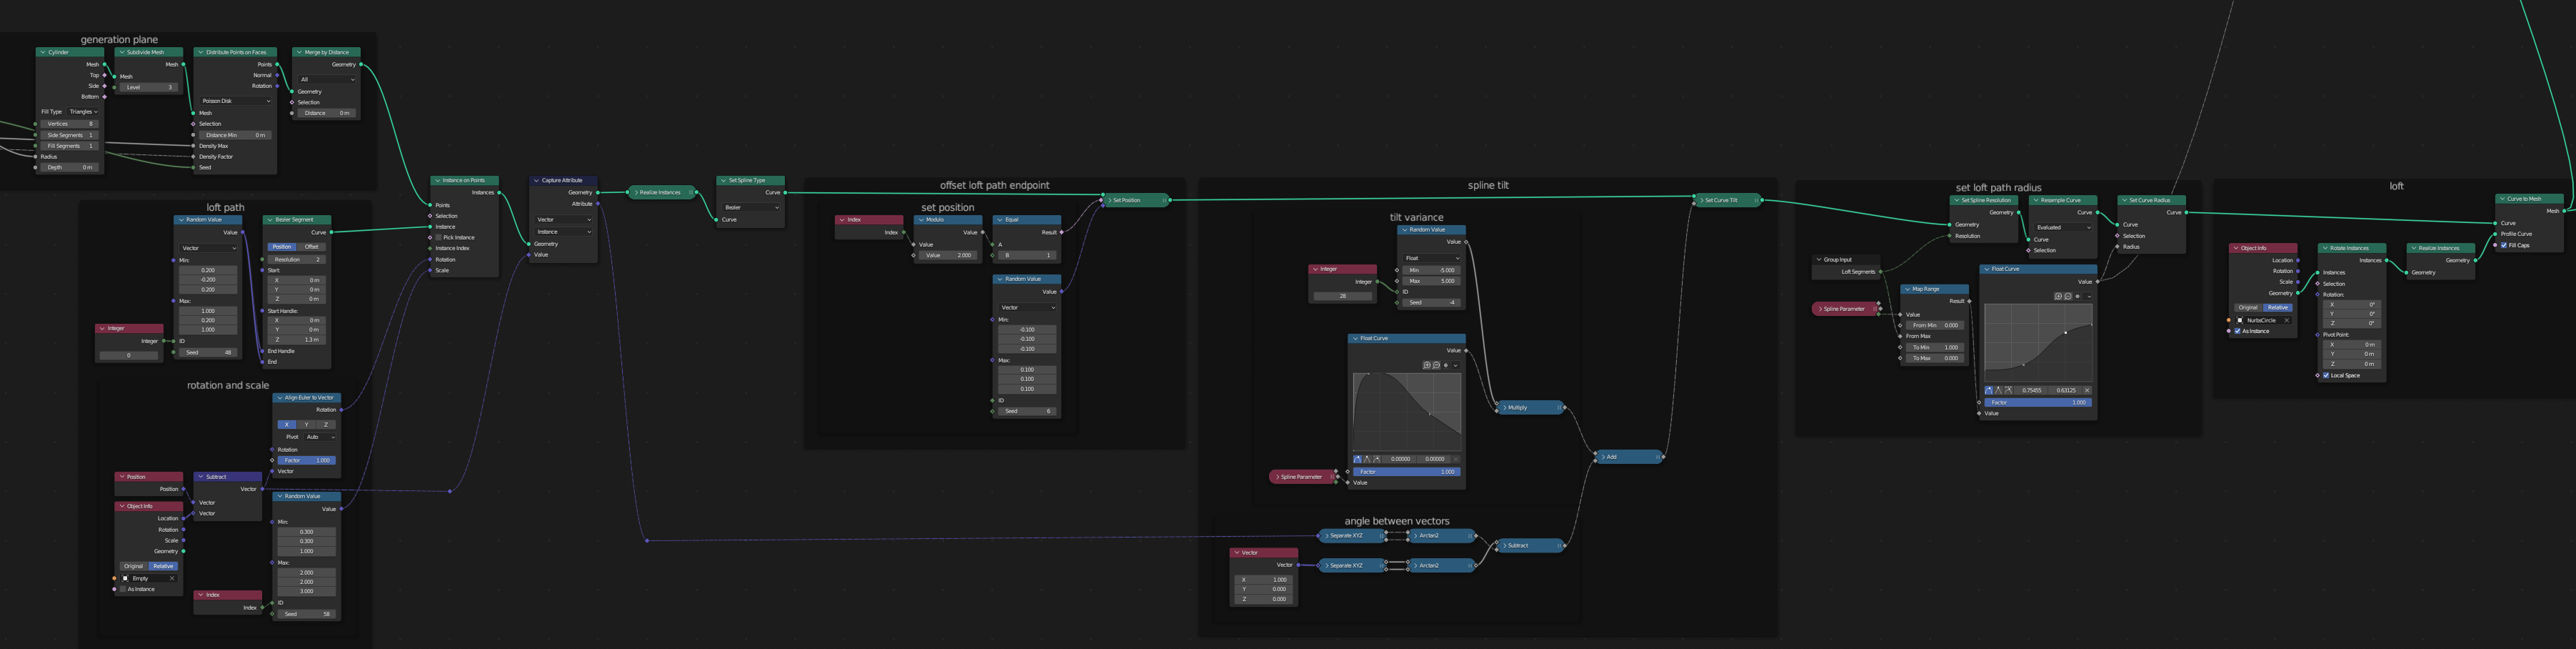This screenshot has height=649, width=2576.
Task: Click Instances output socket of Instance on Points
Action: click(x=499, y=192)
